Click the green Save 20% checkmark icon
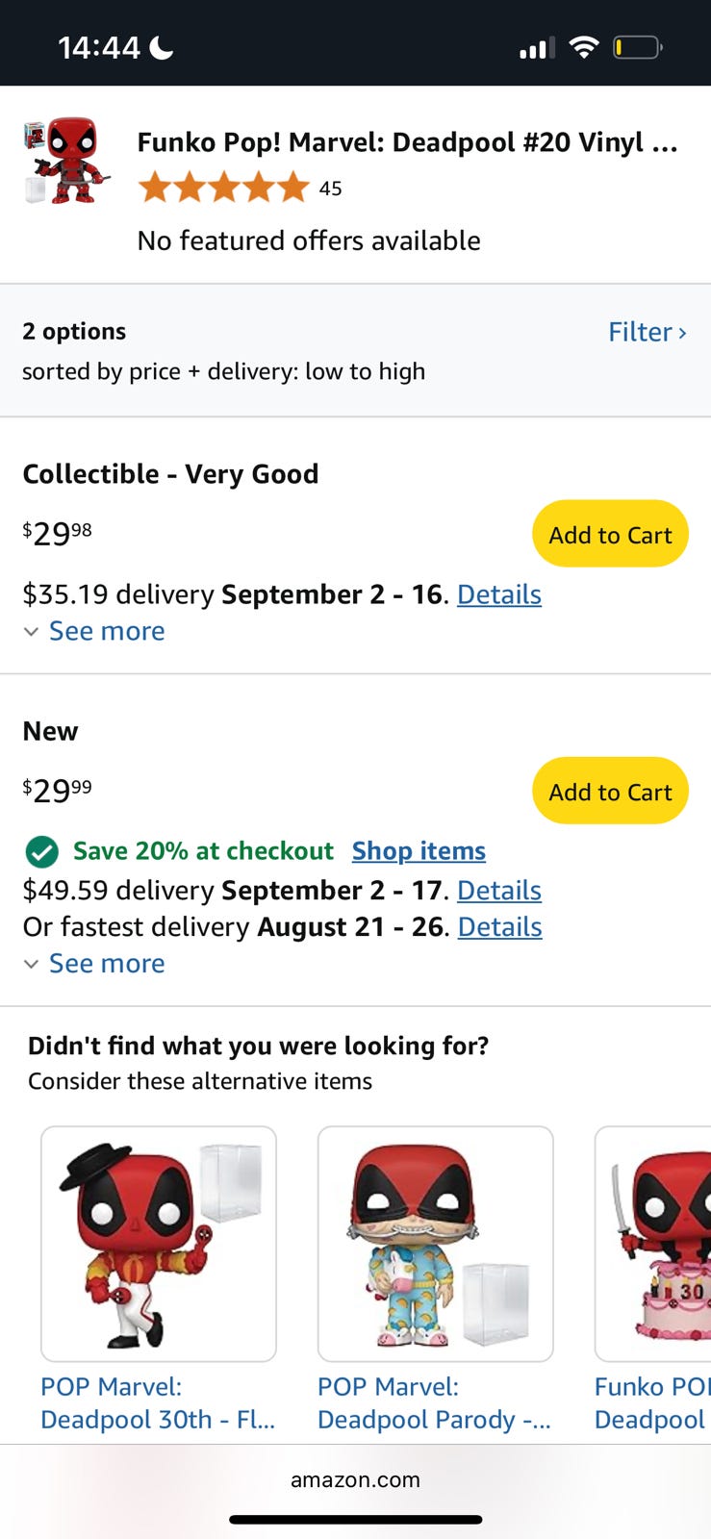Image resolution: width=711 pixels, height=1539 pixels. pos(41,851)
